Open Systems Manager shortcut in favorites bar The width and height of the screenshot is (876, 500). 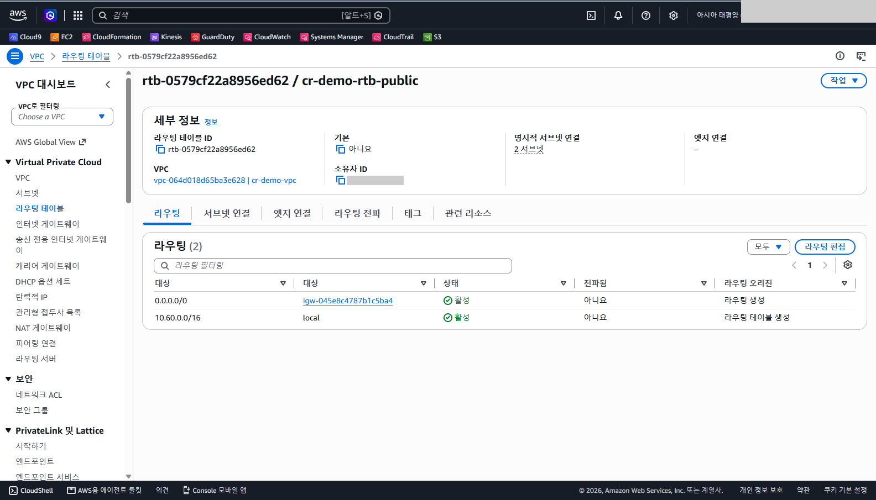pos(332,37)
